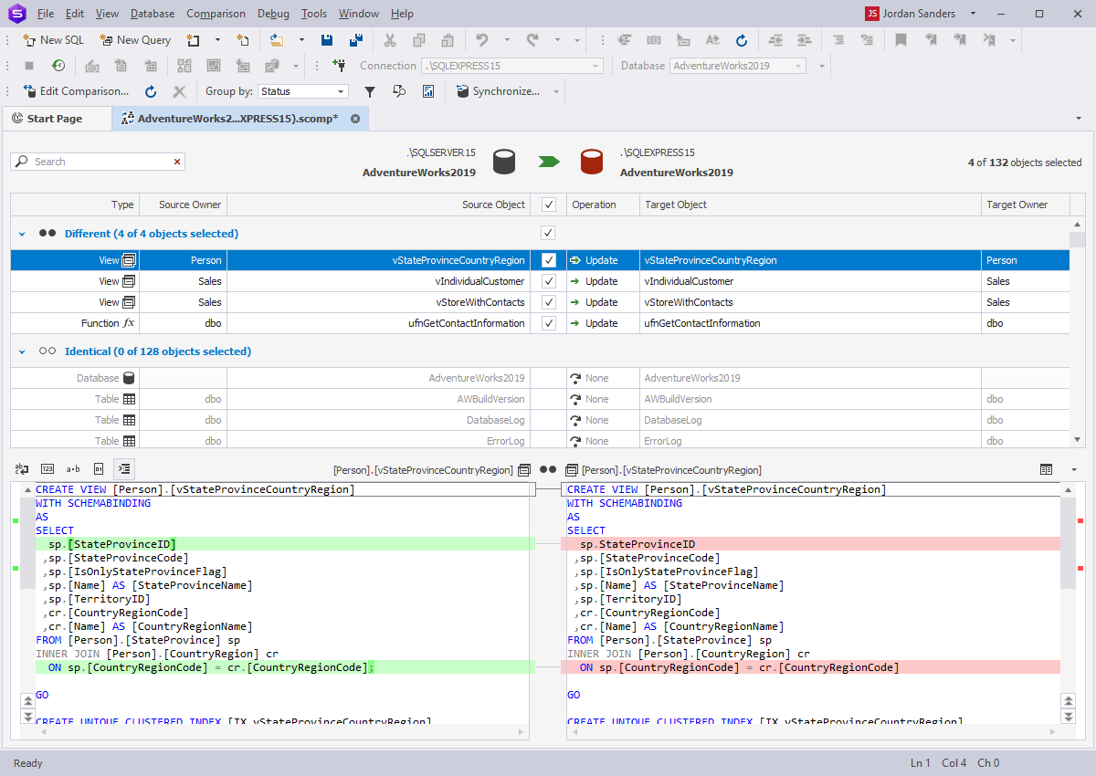Click the 'a•b' show spaces icon in diff toolbar
The height and width of the screenshot is (776, 1096).
point(73,469)
